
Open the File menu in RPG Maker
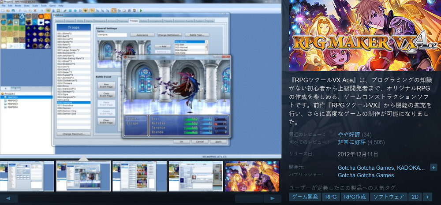pos(4,6)
